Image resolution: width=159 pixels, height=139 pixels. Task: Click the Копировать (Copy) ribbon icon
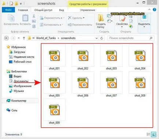[11, 18]
